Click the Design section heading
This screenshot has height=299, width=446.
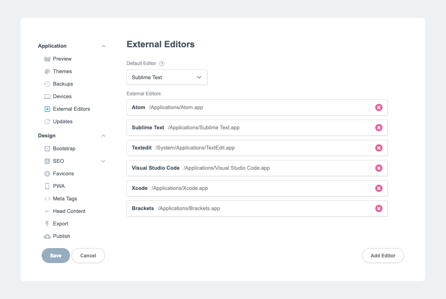[47, 136]
